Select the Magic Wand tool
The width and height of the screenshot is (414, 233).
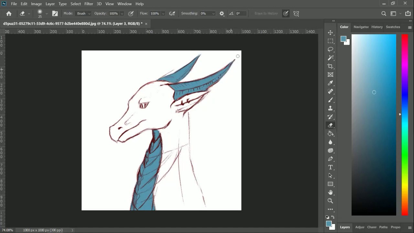point(330,58)
